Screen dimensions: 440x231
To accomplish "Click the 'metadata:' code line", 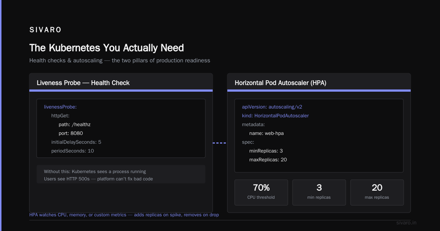I will click(x=253, y=125).
